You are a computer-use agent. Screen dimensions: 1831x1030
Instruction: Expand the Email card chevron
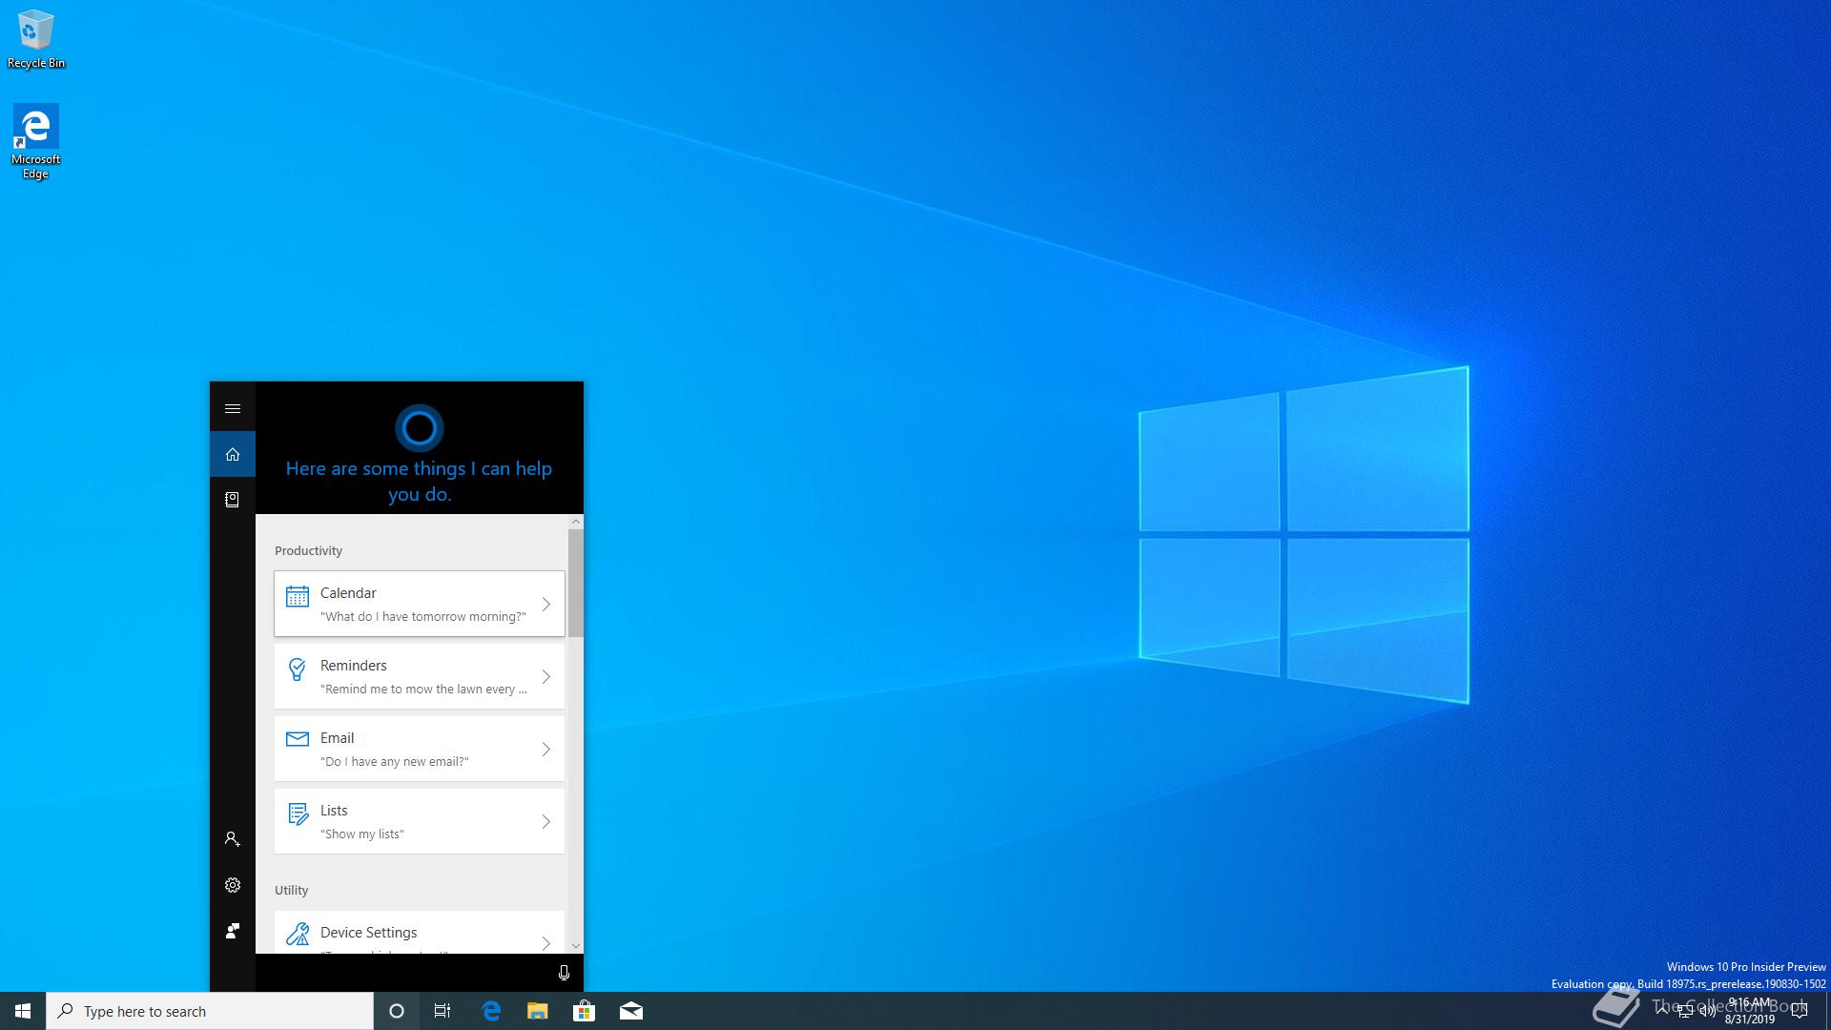[x=546, y=749]
